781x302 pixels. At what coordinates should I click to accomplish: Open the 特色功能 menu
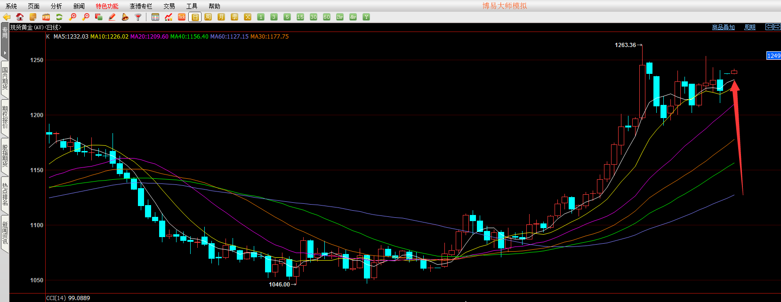pos(107,6)
